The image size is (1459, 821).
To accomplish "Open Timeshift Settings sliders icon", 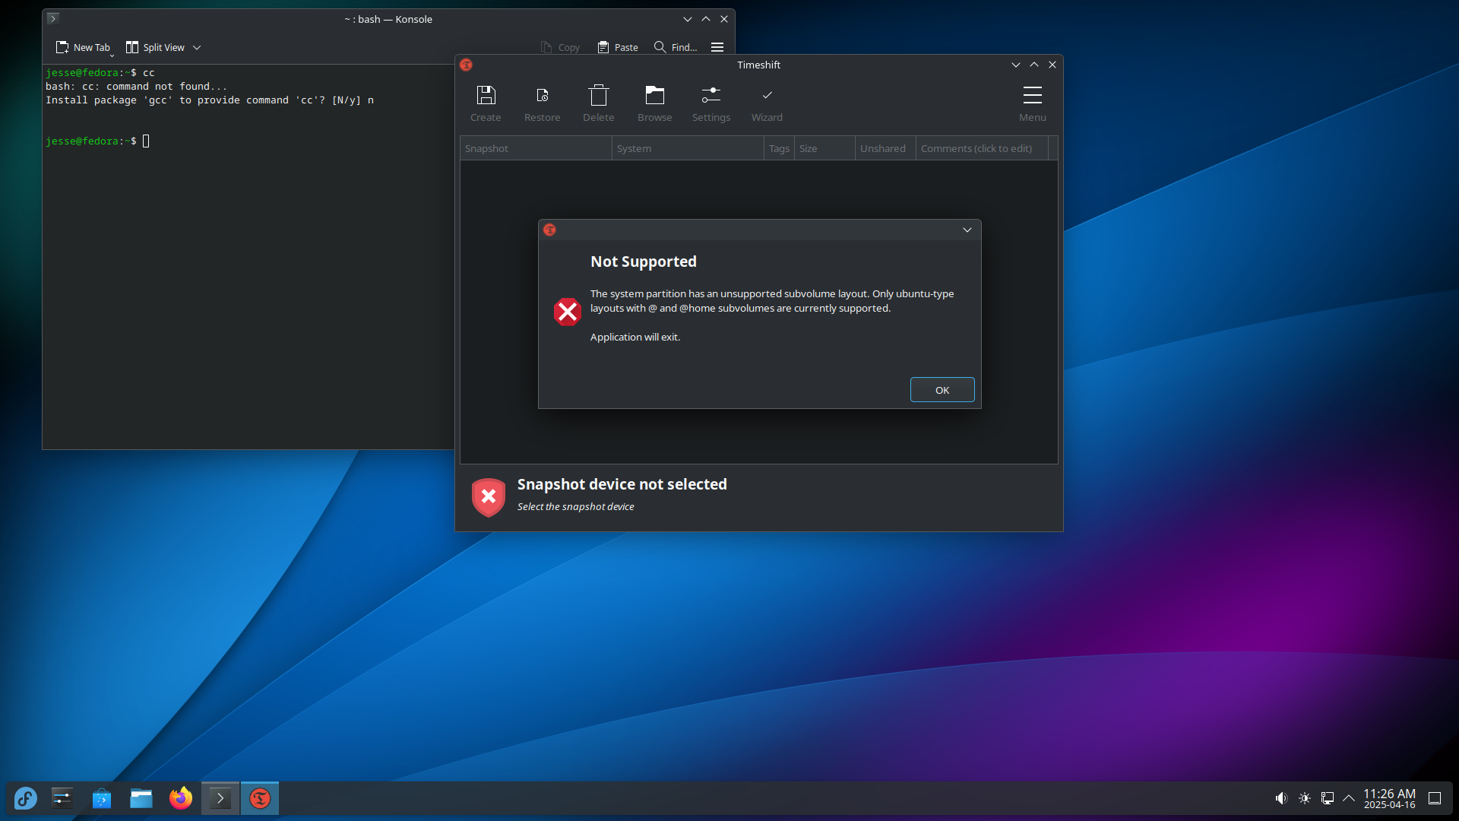I will tap(711, 95).
